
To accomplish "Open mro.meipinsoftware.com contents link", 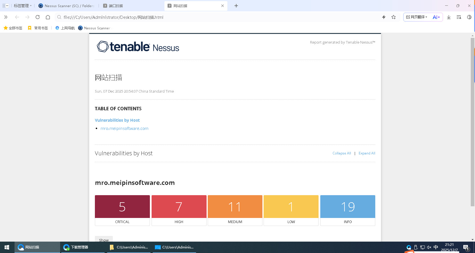I will [124, 128].
